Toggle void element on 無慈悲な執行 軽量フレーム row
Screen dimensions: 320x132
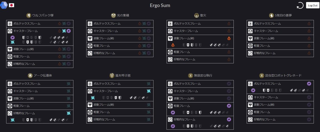pyautogui.click(x=229, y=106)
